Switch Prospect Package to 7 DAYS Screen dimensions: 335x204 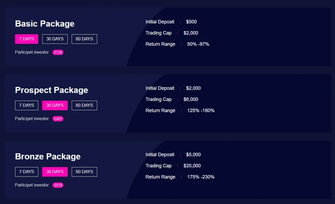click(26, 105)
